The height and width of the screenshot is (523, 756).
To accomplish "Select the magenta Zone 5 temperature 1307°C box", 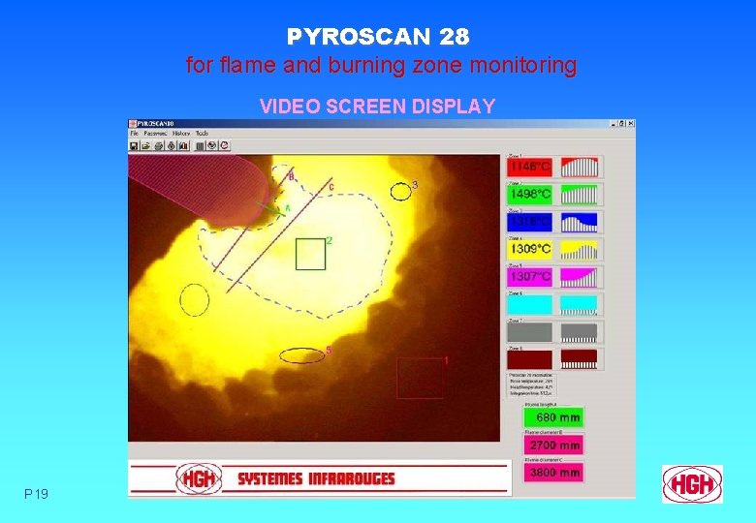I will click(529, 277).
